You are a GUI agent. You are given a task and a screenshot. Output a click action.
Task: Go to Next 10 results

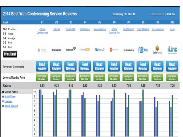(x=171, y=14)
